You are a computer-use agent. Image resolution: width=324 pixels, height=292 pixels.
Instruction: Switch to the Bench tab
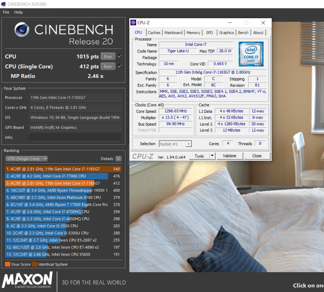[x=243, y=33]
